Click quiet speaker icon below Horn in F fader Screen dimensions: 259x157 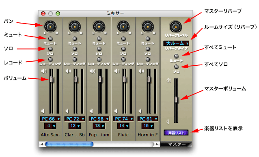tap(140, 111)
